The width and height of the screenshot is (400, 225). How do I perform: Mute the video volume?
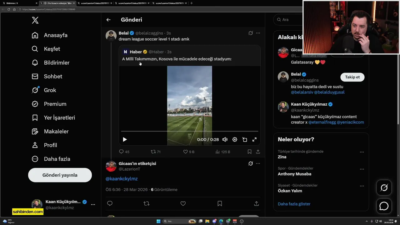[225, 140]
